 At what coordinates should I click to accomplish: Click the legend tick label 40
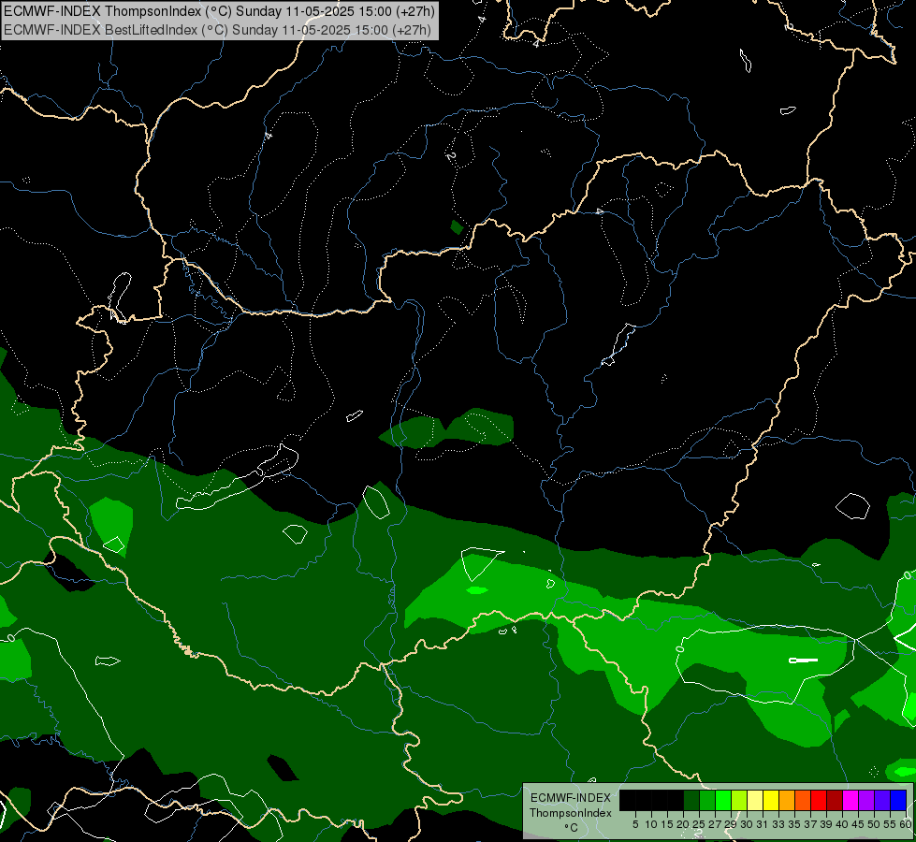[842, 824]
